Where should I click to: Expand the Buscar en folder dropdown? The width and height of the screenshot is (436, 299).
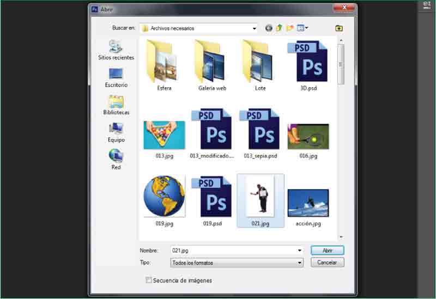254,28
